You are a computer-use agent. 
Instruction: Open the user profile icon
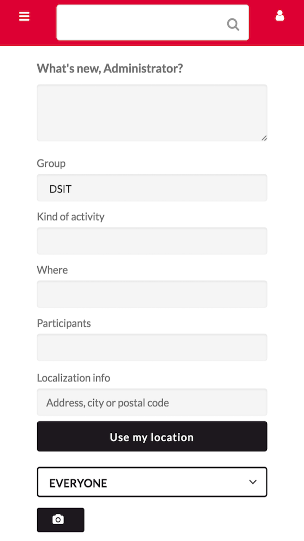pos(280,16)
